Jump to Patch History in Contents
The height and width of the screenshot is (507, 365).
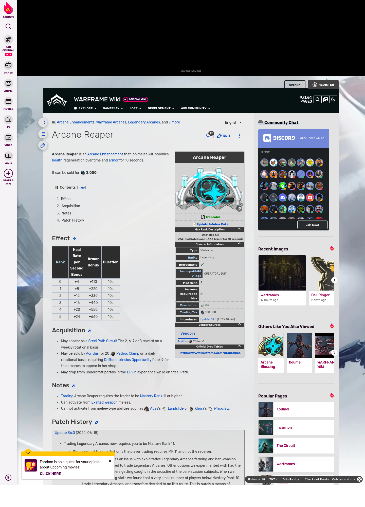tap(73, 220)
